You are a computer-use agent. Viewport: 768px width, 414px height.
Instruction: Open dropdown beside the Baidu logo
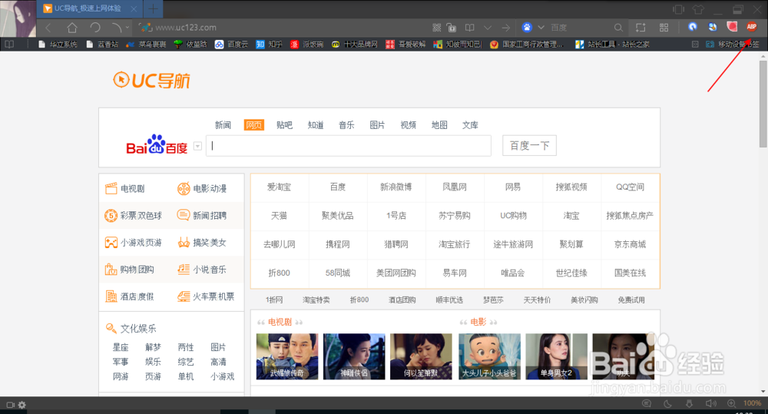pos(197,146)
